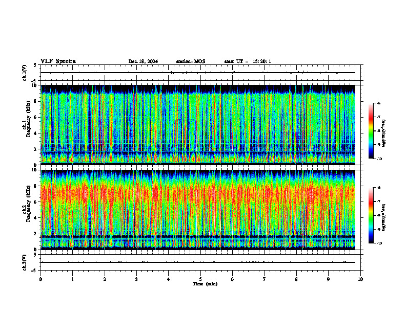The height and width of the screenshot is (313, 406).
Task: Click time-axis tick label "7"
Action: [265, 279]
